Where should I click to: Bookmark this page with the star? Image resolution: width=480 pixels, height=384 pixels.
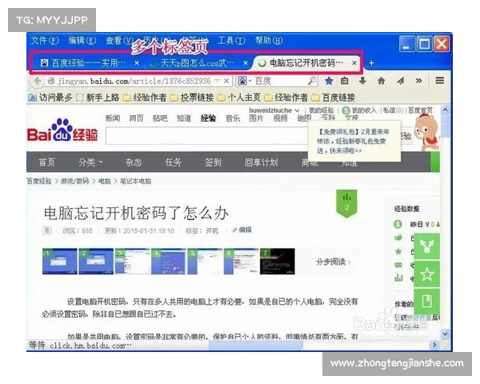pos(329,81)
